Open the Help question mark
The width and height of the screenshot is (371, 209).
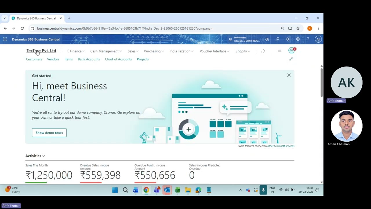[x=308, y=39]
